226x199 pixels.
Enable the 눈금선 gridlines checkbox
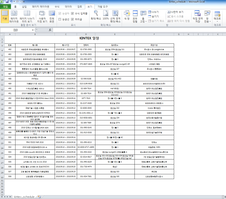pos(60,19)
